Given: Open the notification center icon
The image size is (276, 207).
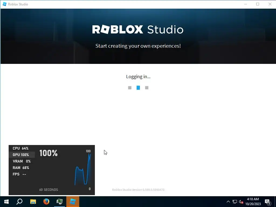Looking at the screenshot, I should [268, 202].
